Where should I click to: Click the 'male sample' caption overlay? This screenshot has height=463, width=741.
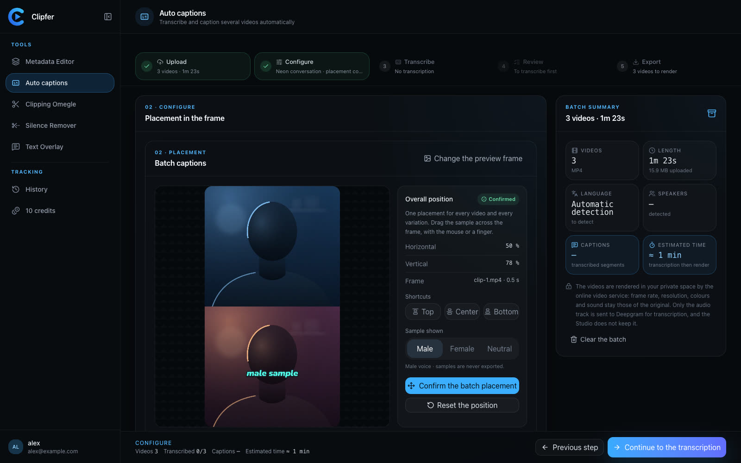point(272,373)
